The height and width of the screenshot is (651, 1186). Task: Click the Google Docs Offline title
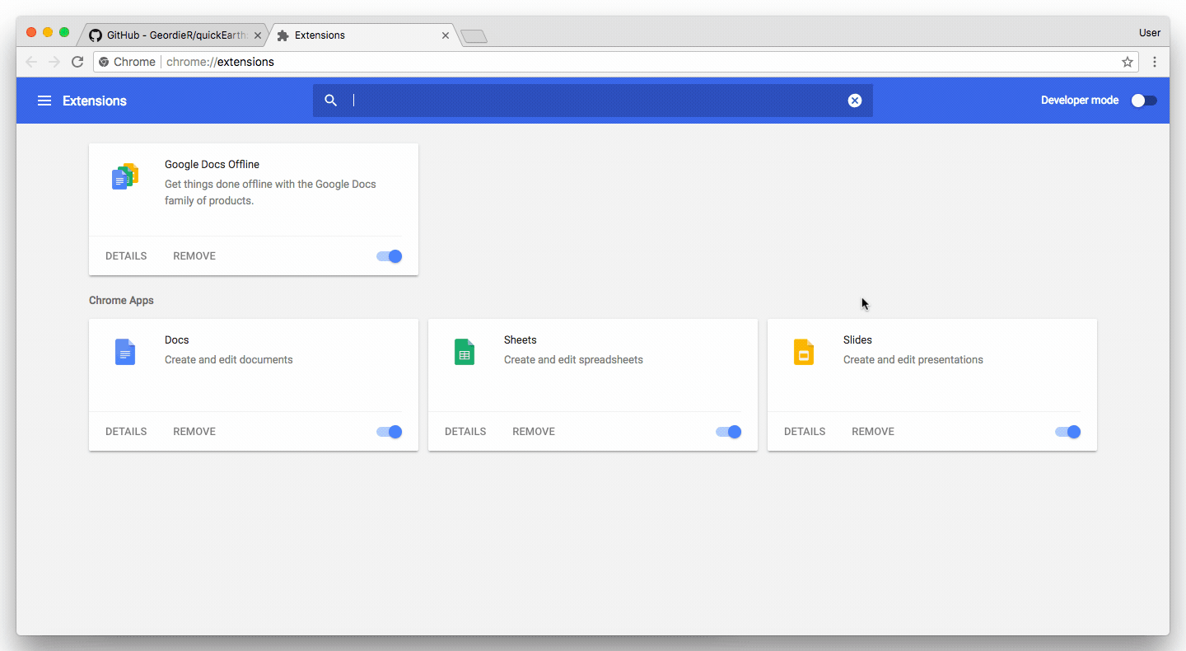point(212,165)
